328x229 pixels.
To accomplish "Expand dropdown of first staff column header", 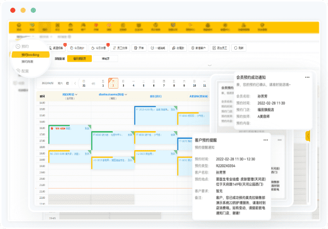I will [x=76, y=95].
